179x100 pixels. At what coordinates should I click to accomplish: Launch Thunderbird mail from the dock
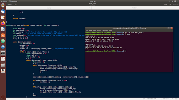point(3,11)
